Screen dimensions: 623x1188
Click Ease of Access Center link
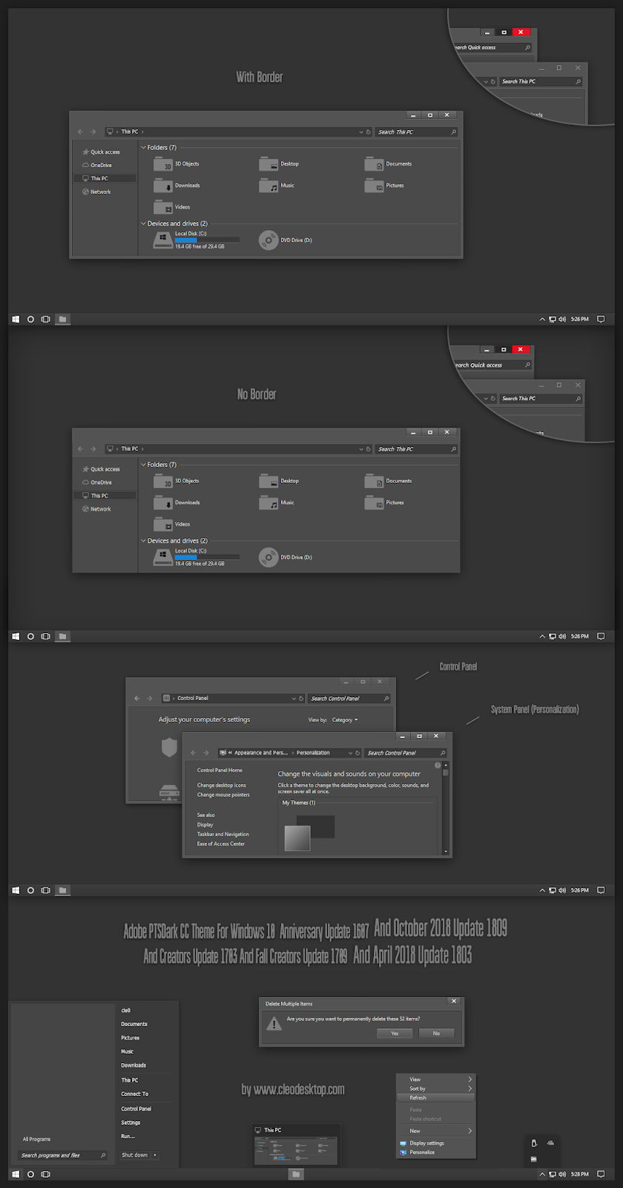(221, 843)
